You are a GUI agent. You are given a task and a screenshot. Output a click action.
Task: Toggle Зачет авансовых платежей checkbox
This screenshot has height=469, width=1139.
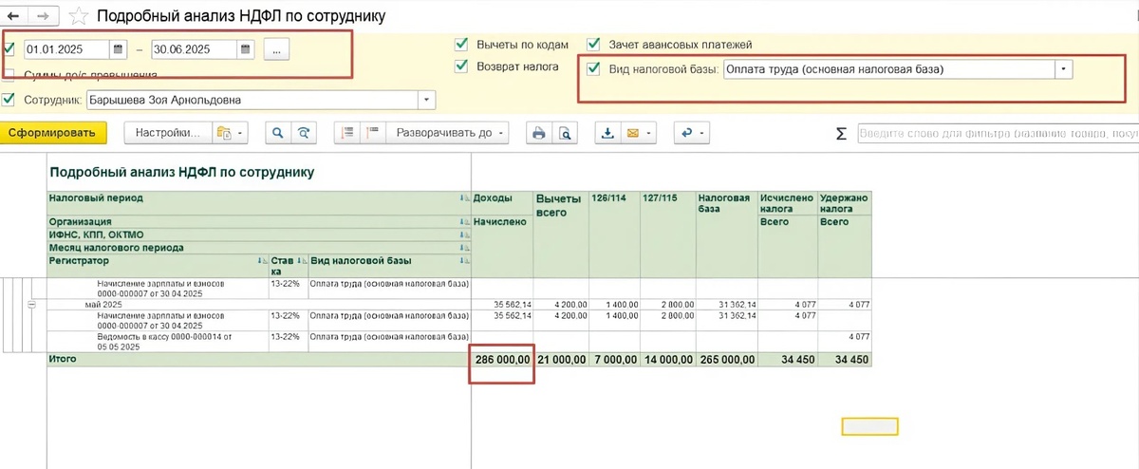pyautogui.click(x=594, y=45)
